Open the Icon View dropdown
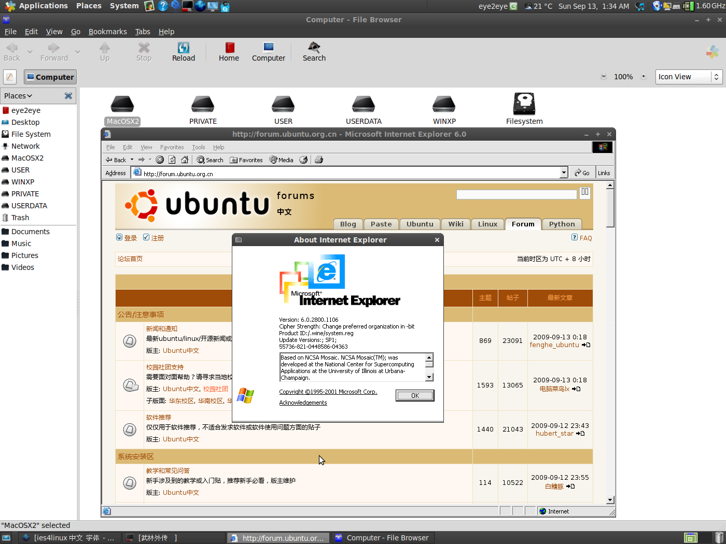Image resolution: width=726 pixels, height=544 pixels. pyautogui.click(x=689, y=77)
